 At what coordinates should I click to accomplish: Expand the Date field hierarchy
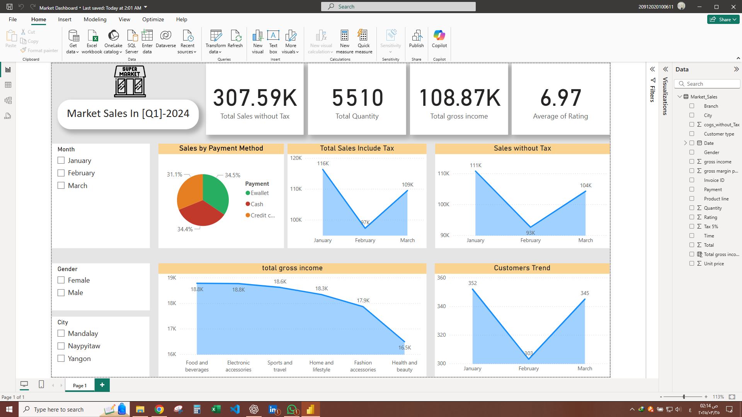[686, 143]
